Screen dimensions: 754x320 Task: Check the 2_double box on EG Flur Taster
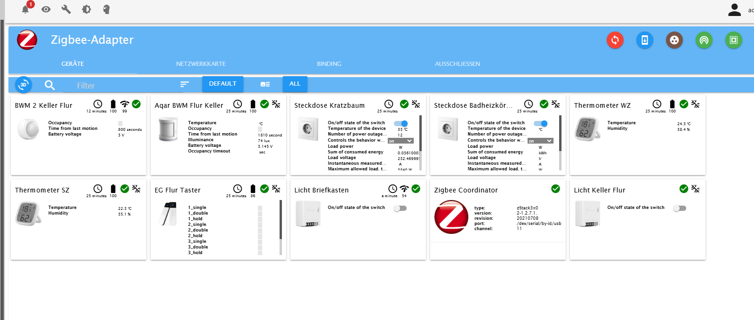point(260,230)
